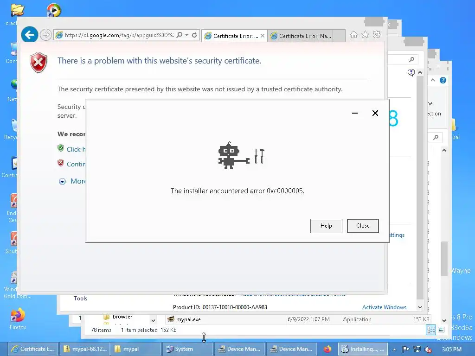This screenshot has width=475, height=356.
Task: Click Product ID text in System window
Action: click(220, 307)
